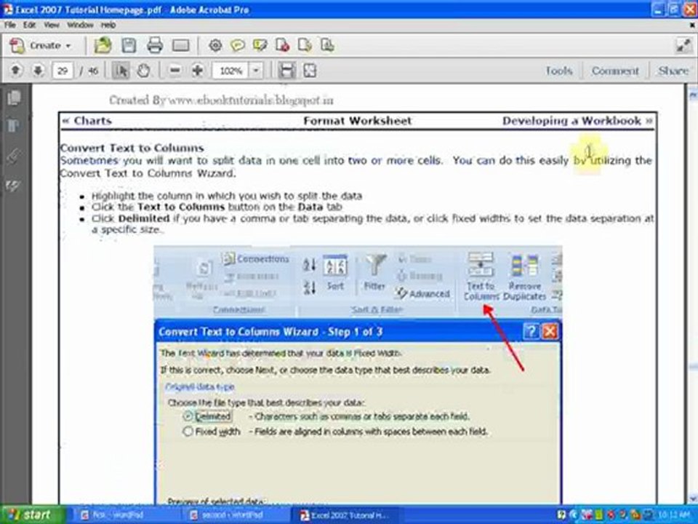Click the email envelope icon
The width and height of the screenshot is (698, 524).
(181, 45)
